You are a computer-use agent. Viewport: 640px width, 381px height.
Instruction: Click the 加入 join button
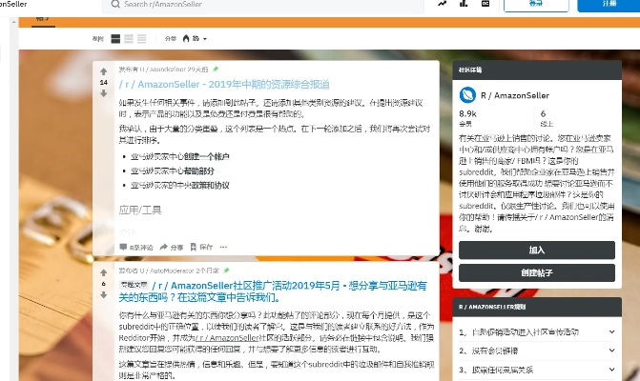(536, 250)
